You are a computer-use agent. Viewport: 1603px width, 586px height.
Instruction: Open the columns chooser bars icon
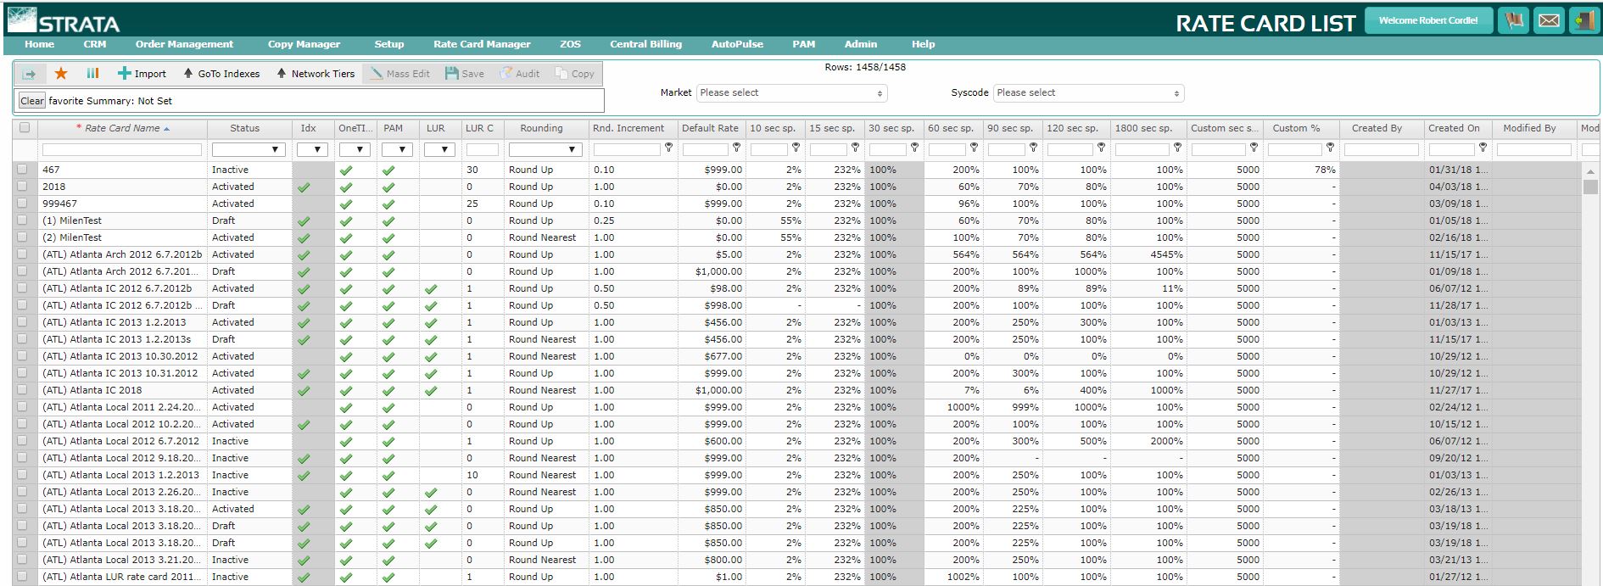point(92,74)
